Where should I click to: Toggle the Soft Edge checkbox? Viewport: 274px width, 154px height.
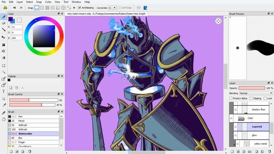pyautogui.click(x=119, y=8)
